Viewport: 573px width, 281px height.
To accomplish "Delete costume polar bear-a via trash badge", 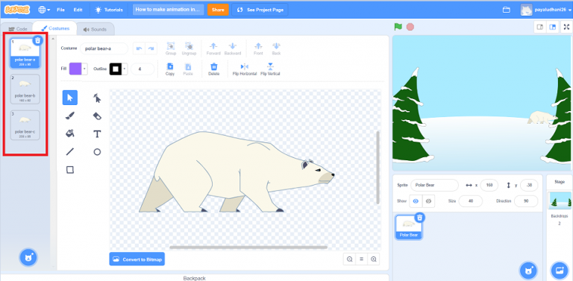I will coord(37,40).
